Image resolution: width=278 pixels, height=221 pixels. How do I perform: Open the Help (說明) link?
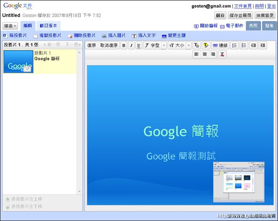(260, 6)
